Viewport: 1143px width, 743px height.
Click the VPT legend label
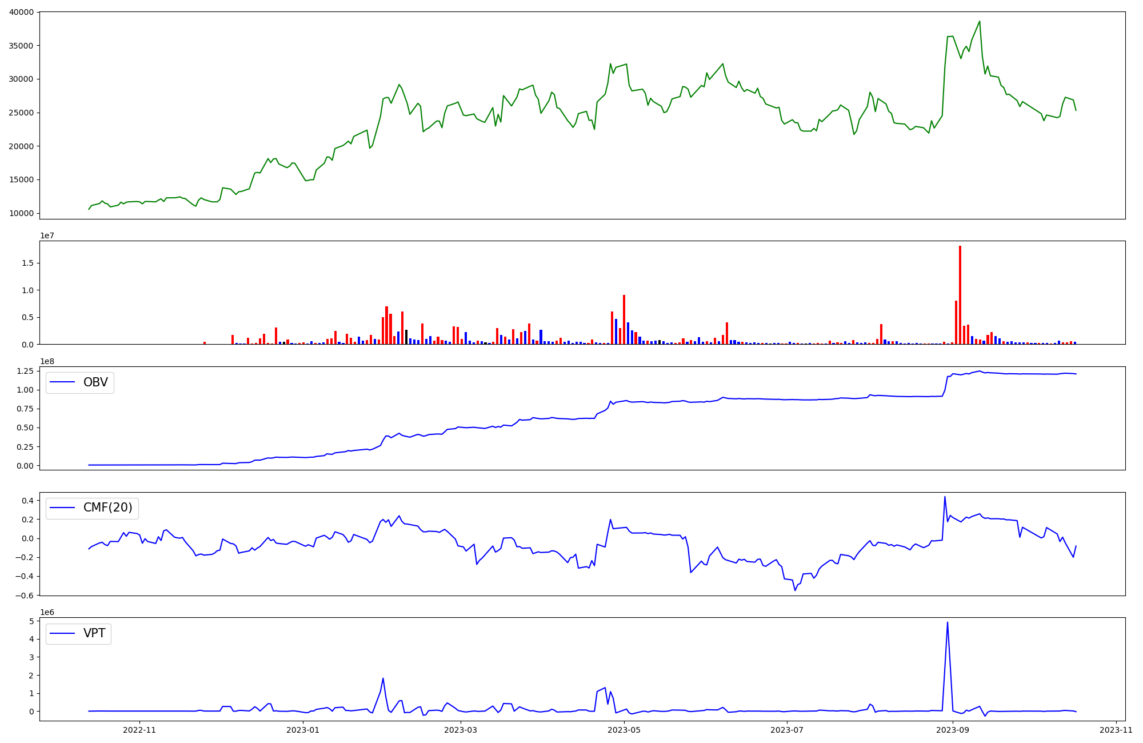click(x=94, y=633)
